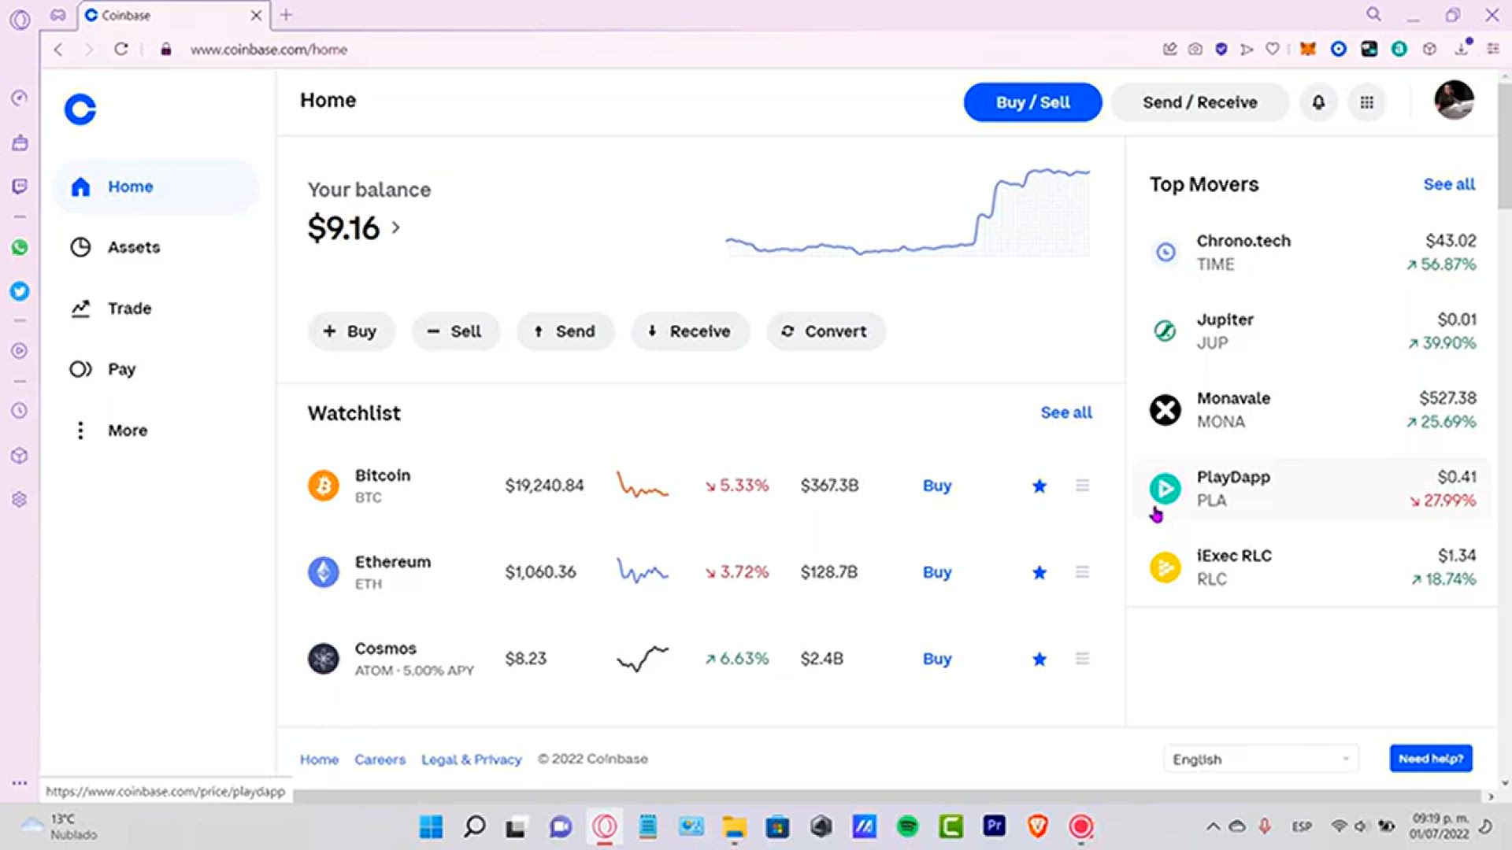Image resolution: width=1512 pixels, height=850 pixels.
Task: Click the + Buy quick action
Action: pyautogui.click(x=351, y=331)
